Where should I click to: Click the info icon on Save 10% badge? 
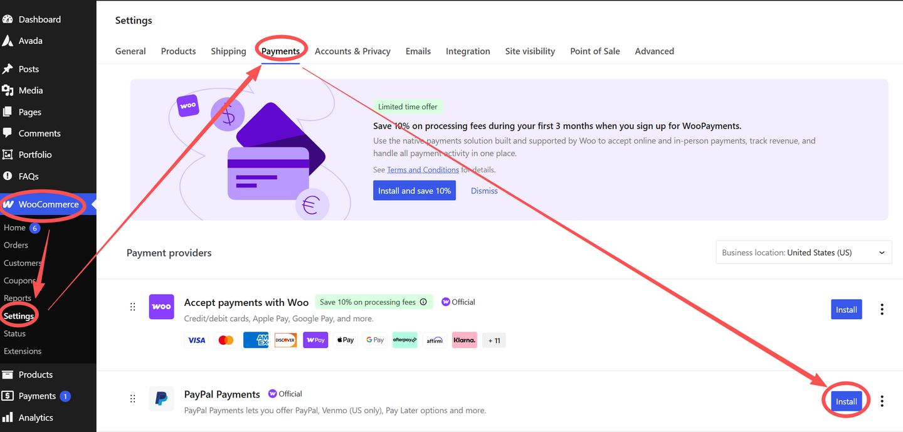point(423,302)
